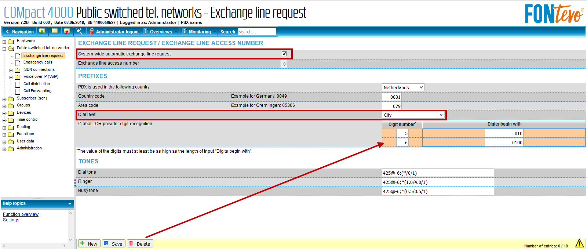The image size is (587, 250).
Task: Click the plain yellow folder toolbar icon
Action: [55, 31]
